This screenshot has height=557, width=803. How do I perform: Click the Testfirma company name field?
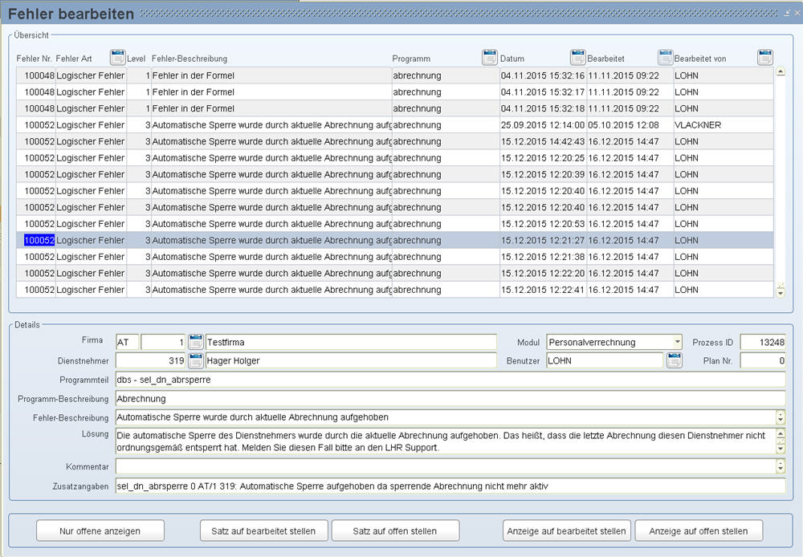[351, 342]
